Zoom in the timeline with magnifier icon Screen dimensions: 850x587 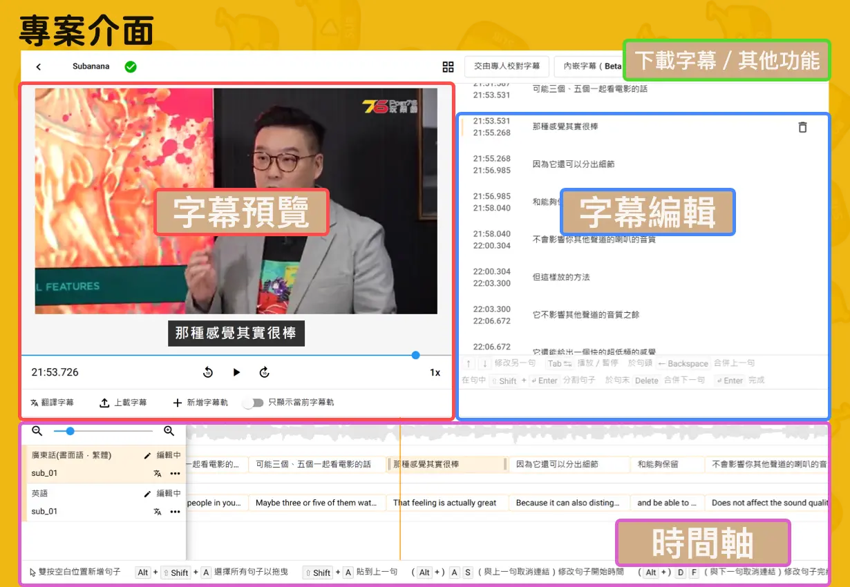tap(169, 431)
